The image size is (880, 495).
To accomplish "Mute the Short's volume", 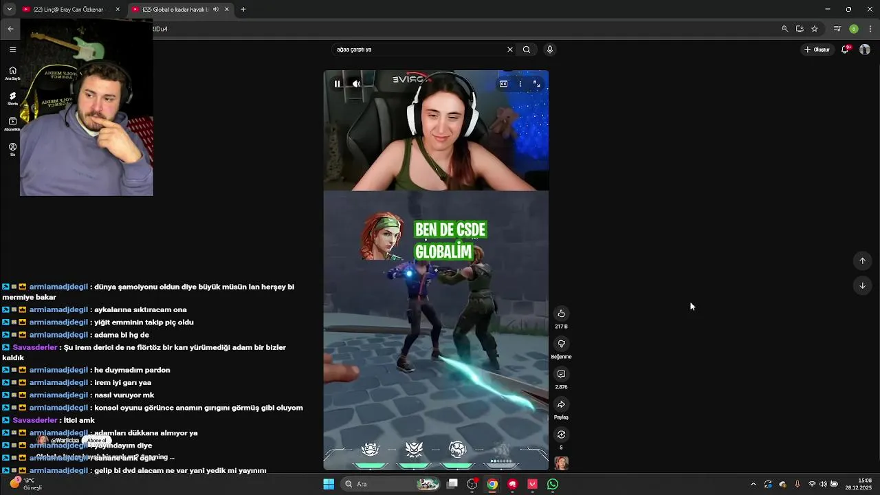I will 356,84.
